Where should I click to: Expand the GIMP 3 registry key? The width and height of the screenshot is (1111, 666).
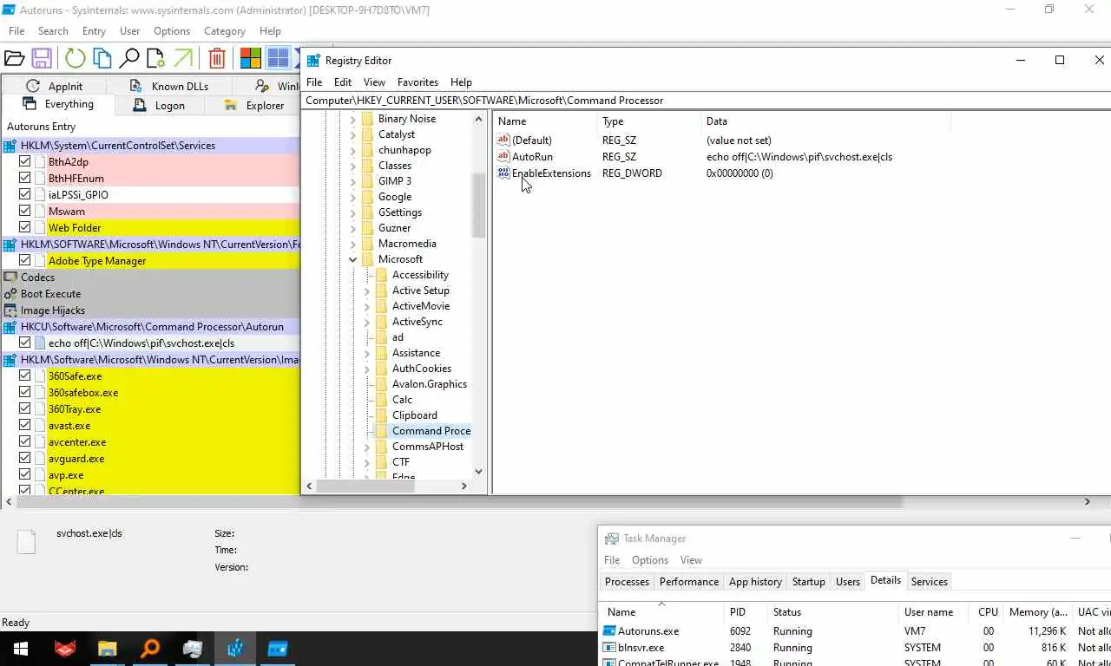tap(353, 181)
